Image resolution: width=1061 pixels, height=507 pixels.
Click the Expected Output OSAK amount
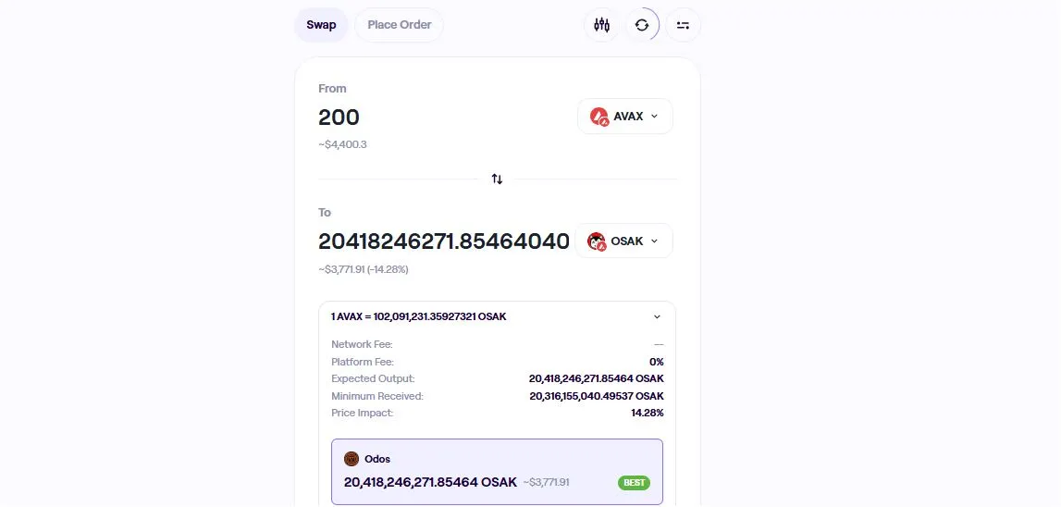[597, 378]
